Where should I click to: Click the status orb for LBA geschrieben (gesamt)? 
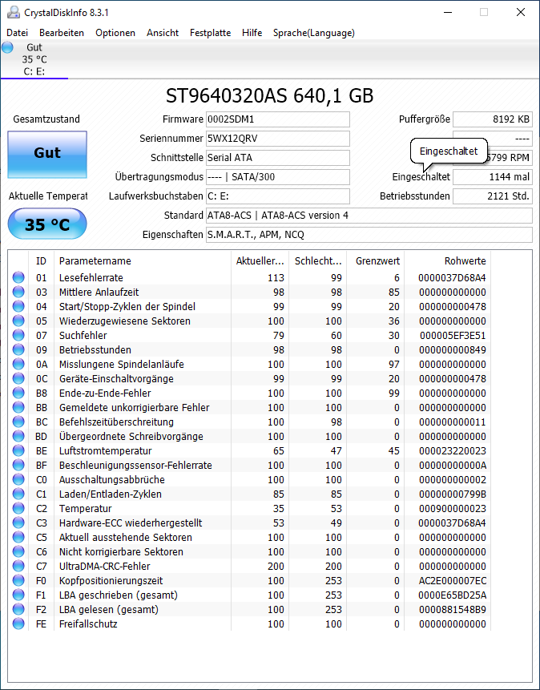(x=18, y=595)
